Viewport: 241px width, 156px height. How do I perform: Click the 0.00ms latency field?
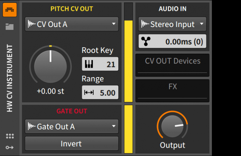coord(178,41)
